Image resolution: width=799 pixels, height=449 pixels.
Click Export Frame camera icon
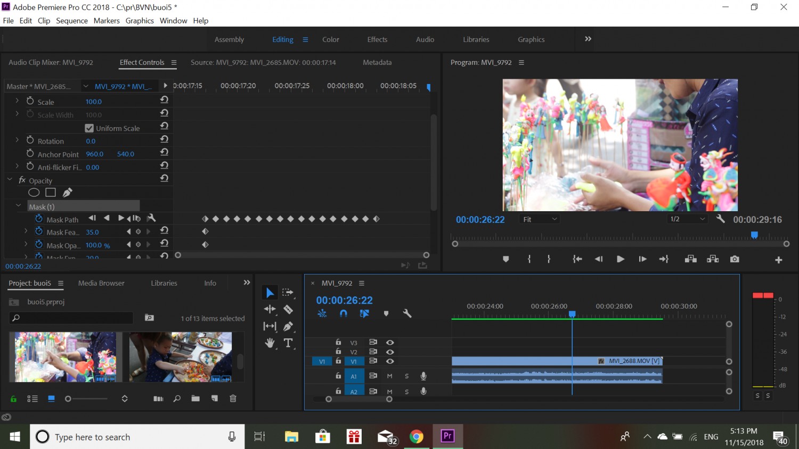[x=735, y=259]
